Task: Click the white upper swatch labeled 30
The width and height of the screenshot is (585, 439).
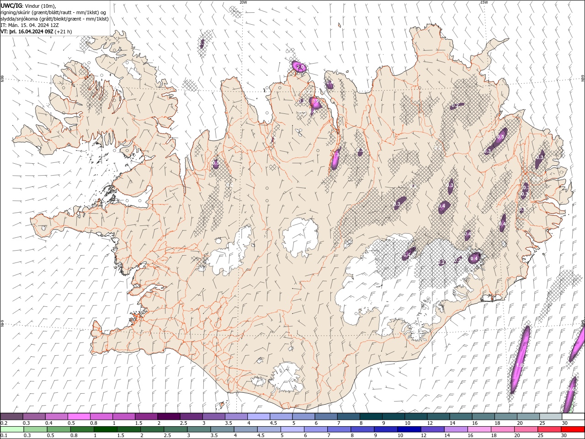Action: (x=574, y=417)
